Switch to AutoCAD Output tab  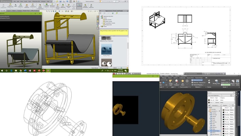coord(170,78)
